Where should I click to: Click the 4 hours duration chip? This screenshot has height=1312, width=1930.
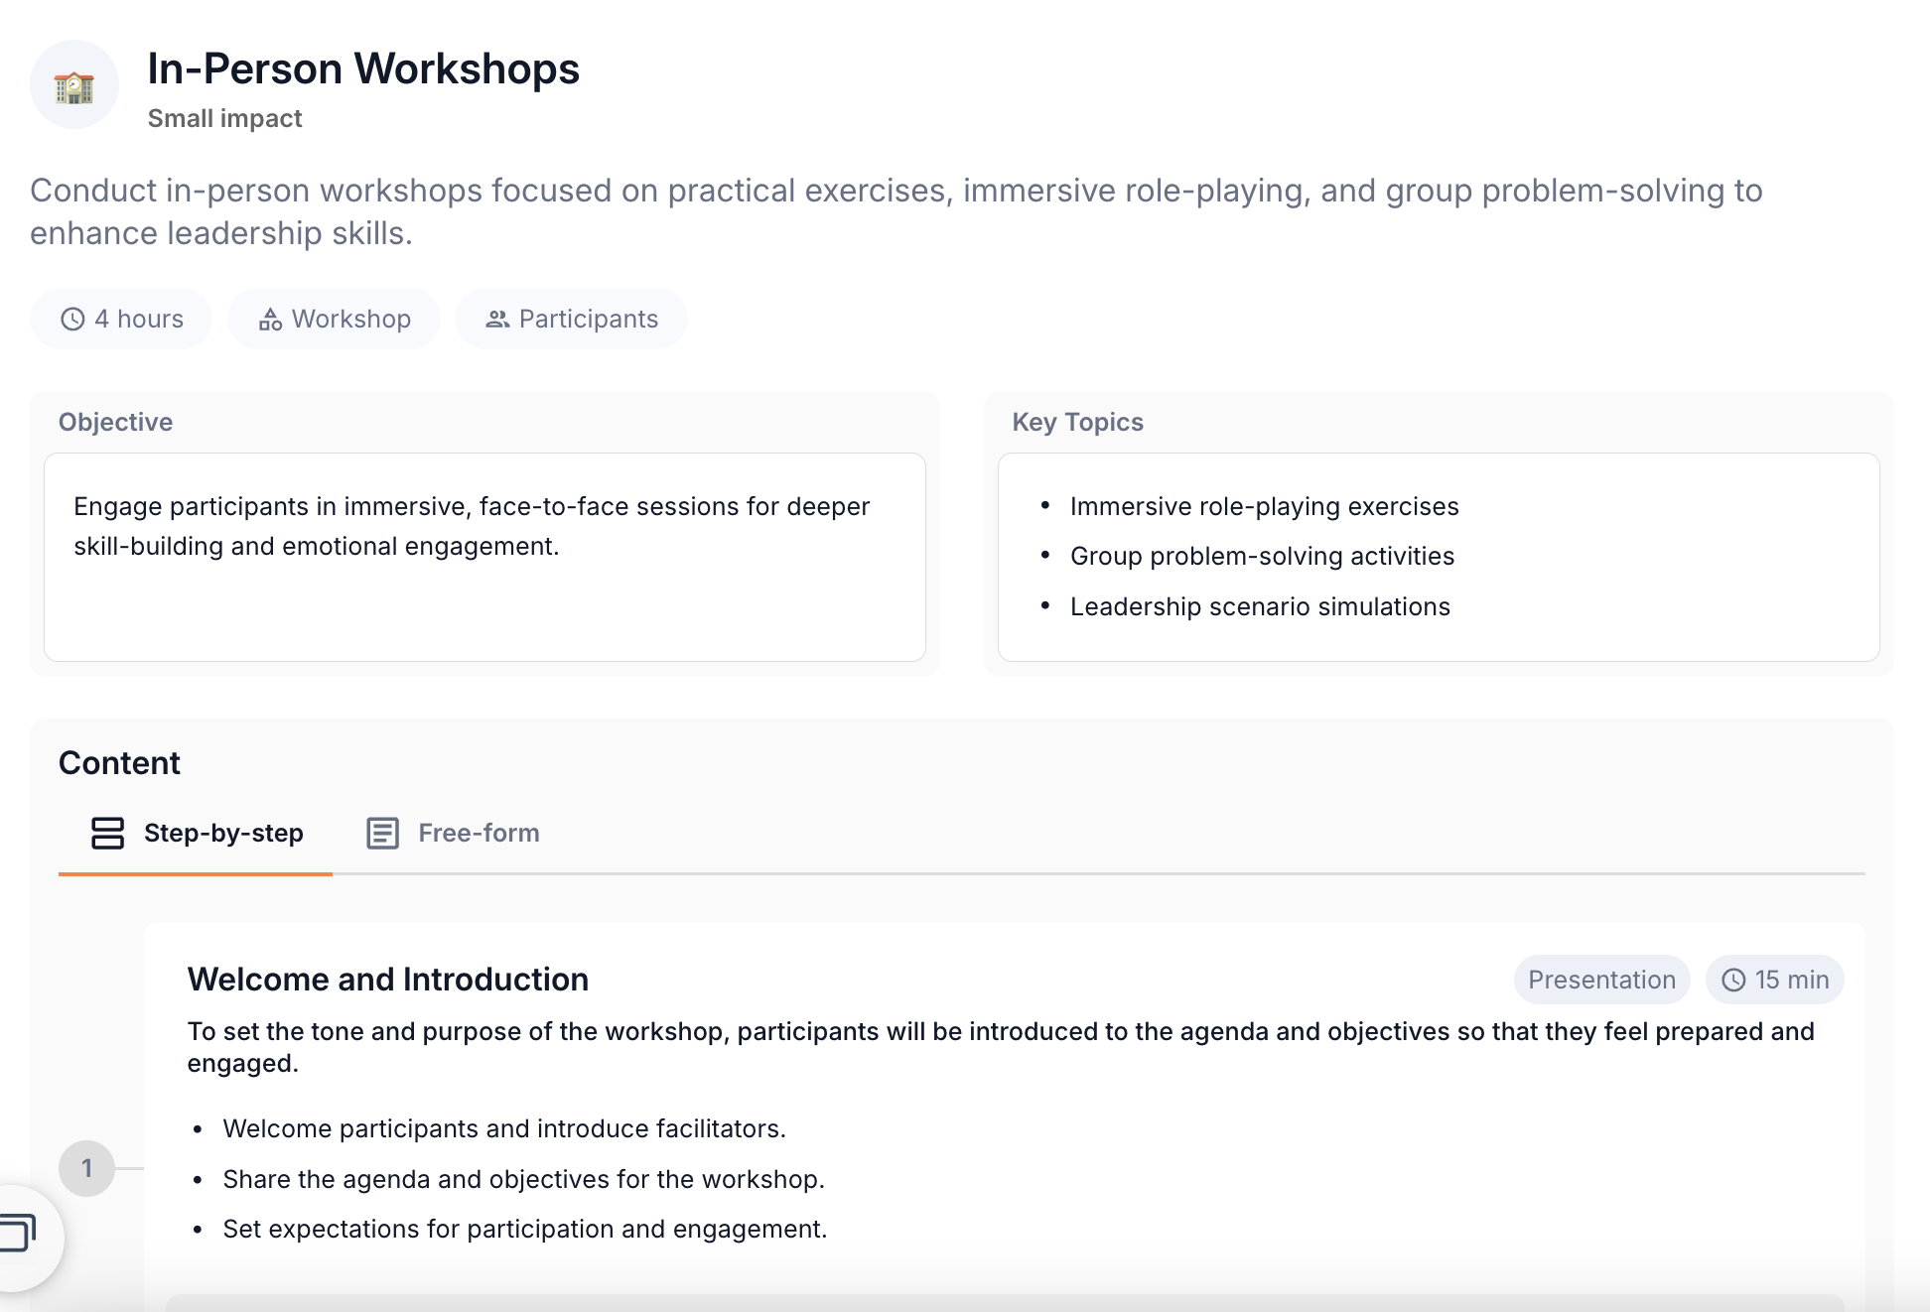pos(138,320)
